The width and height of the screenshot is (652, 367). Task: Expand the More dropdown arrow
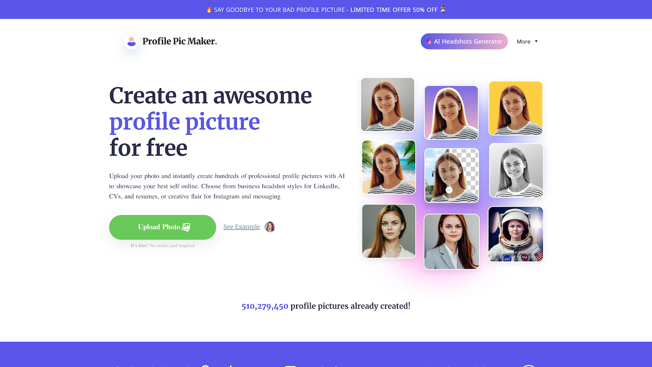tap(536, 41)
